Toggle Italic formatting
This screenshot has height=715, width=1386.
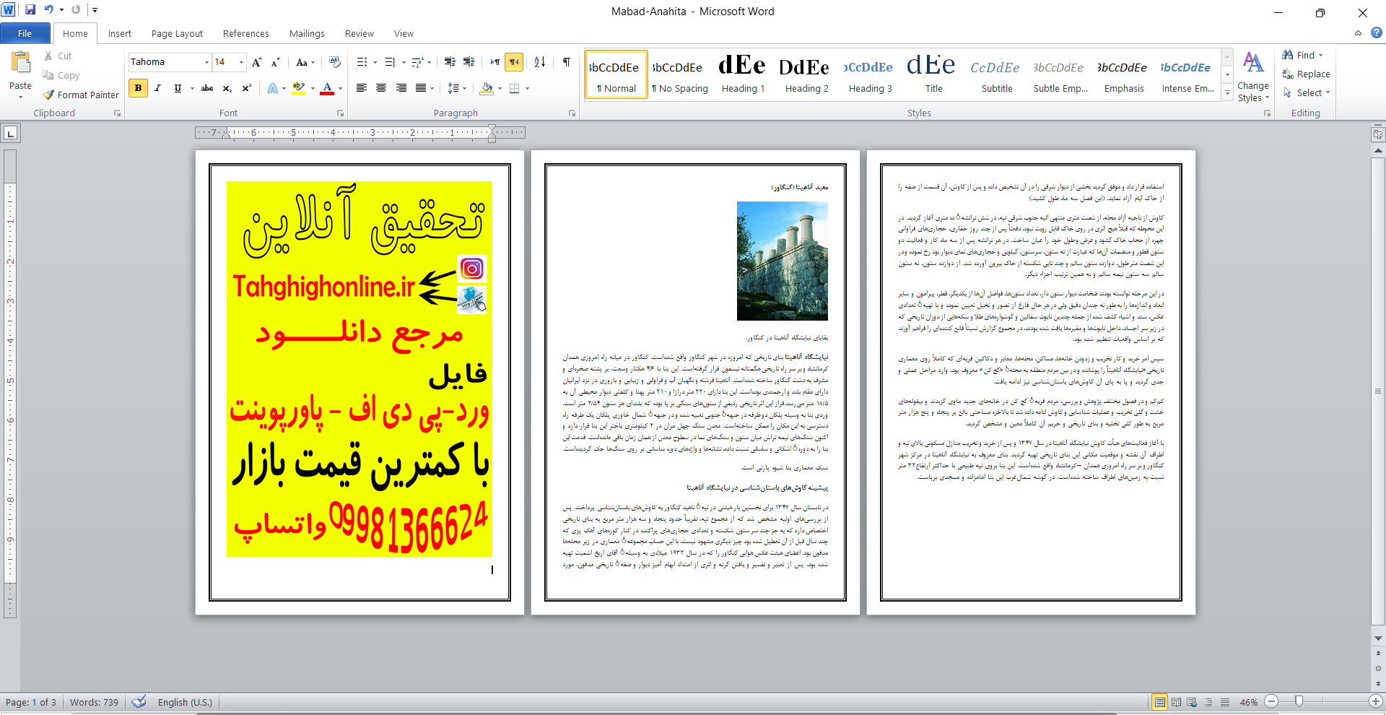(157, 88)
